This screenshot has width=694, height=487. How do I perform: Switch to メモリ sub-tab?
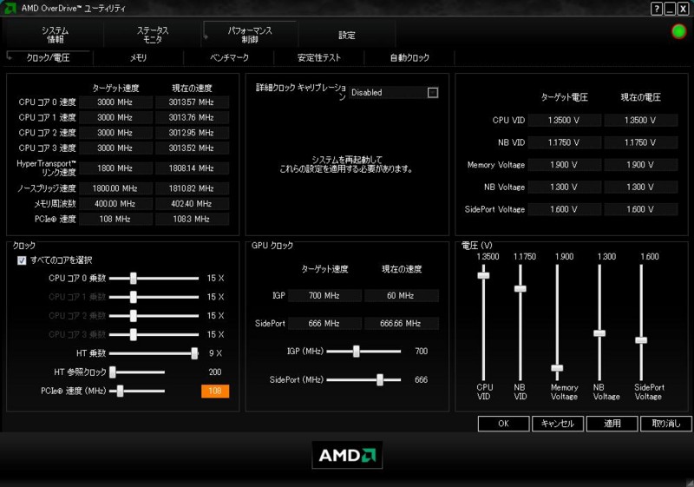coord(138,57)
